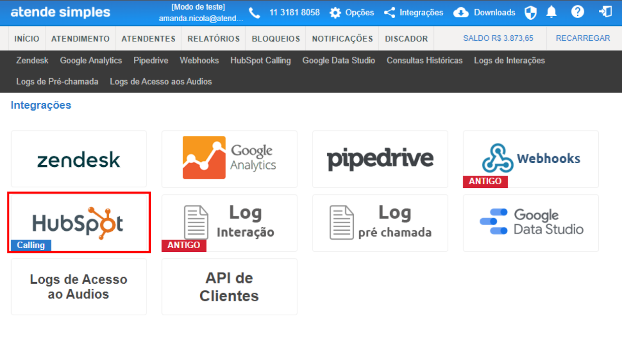Click the Webhooks knot logo icon
Viewport: 622px width, 349px height.
pos(498,158)
